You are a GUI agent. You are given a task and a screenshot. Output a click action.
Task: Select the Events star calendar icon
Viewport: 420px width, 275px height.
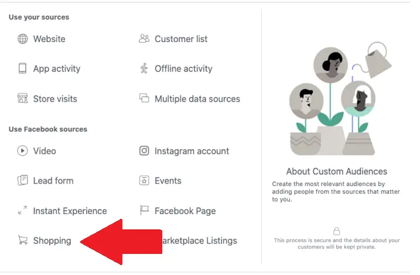144,181
